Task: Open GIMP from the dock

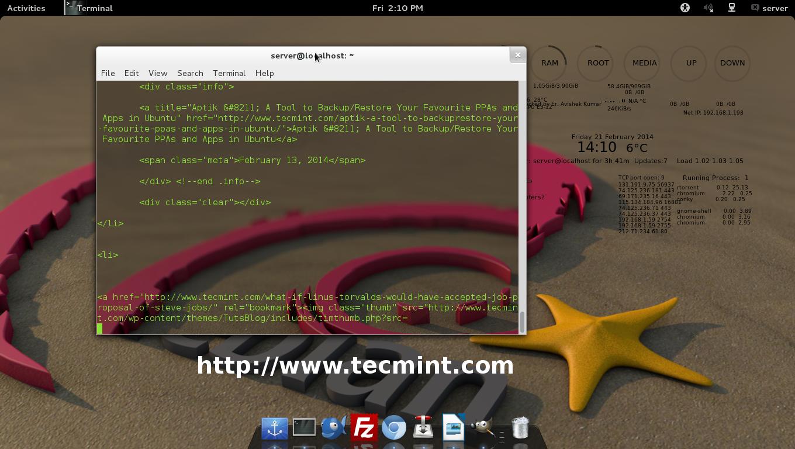Action: (483, 428)
